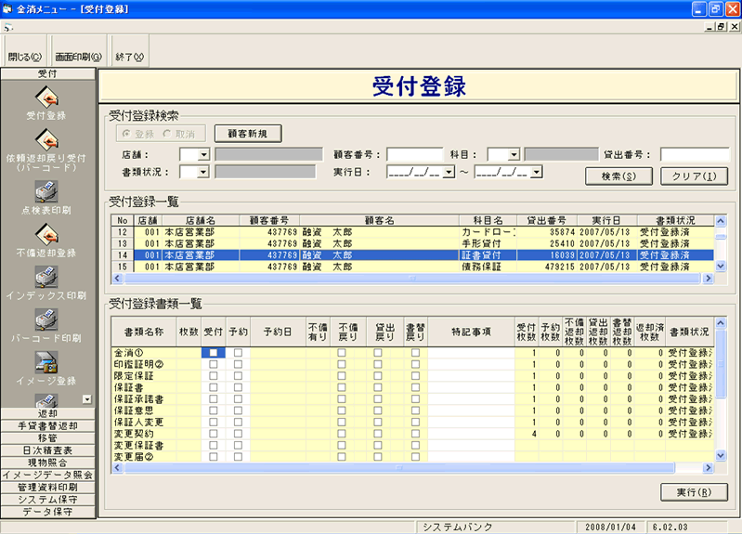Click the インデックス印刷 icon
742x534 pixels.
click(46, 276)
